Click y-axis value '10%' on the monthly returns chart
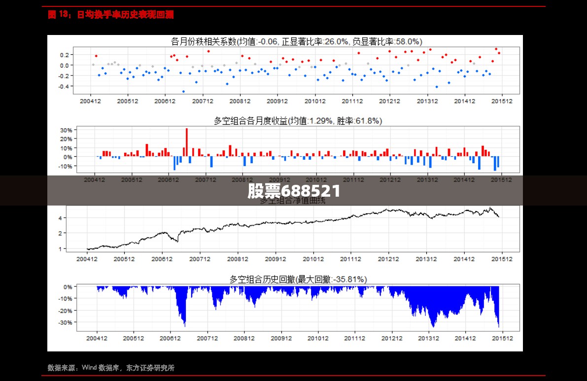This screenshot has width=587, height=381. [x=66, y=148]
